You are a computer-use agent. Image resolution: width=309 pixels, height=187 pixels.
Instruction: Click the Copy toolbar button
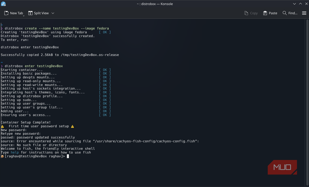(251, 13)
